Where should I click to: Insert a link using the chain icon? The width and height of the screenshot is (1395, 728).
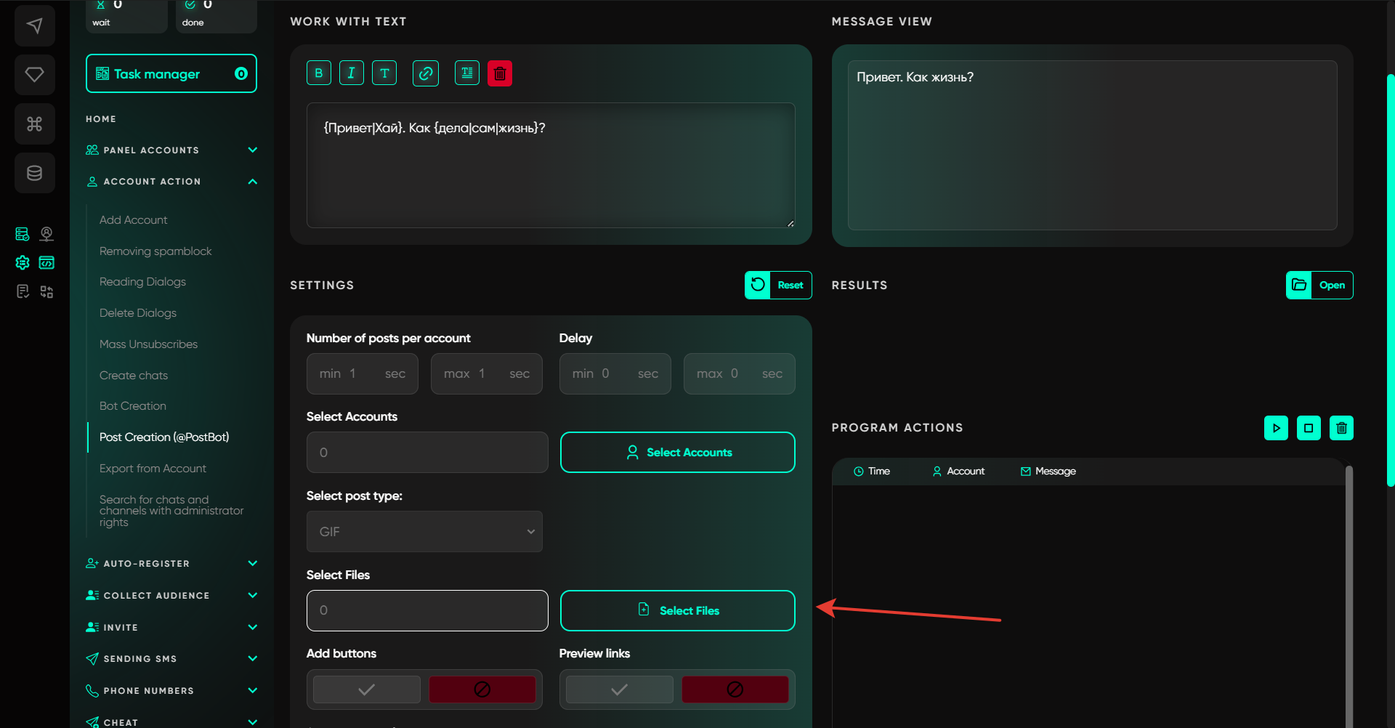tap(426, 73)
